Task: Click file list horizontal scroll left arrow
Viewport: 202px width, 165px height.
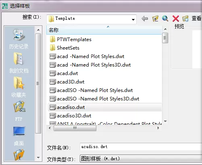Action: click(50, 128)
